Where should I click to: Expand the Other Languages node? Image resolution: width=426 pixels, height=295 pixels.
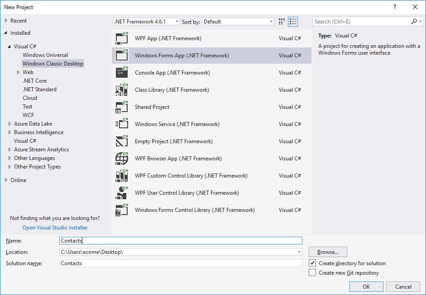pyautogui.click(x=10, y=158)
